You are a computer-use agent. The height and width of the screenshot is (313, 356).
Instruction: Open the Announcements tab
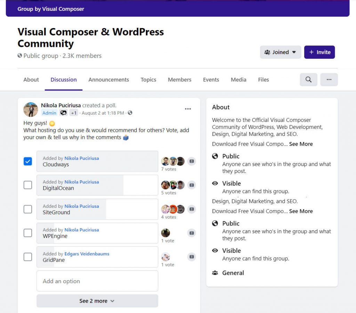(x=108, y=80)
